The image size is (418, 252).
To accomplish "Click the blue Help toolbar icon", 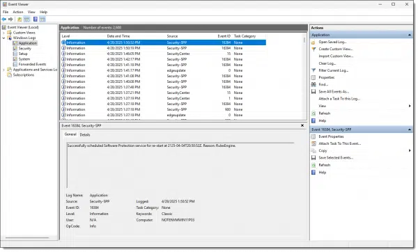I will (x=36, y=19).
